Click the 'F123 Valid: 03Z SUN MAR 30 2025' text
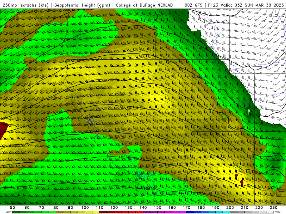The height and width of the screenshot is (214, 286). [x=246, y=5]
